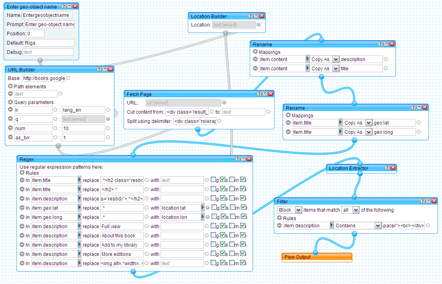The width and height of the screenshot is (442, 284).
Task: Click the Debug field in geo-object module
Action: point(48,52)
